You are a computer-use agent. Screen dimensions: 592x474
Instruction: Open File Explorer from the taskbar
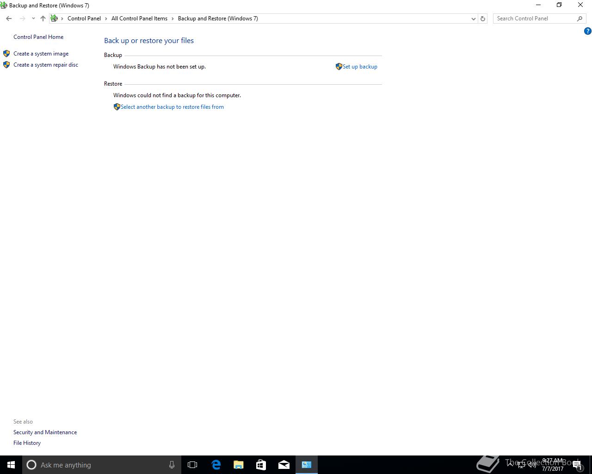point(239,465)
